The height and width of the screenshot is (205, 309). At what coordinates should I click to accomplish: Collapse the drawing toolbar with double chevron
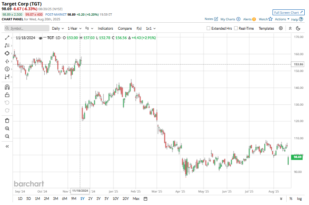tap(7, 146)
